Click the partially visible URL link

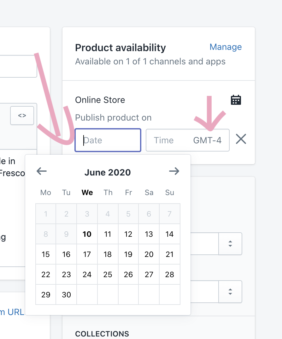(x=12, y=312)
